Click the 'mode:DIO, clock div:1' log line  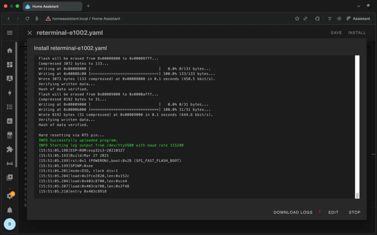78,171
